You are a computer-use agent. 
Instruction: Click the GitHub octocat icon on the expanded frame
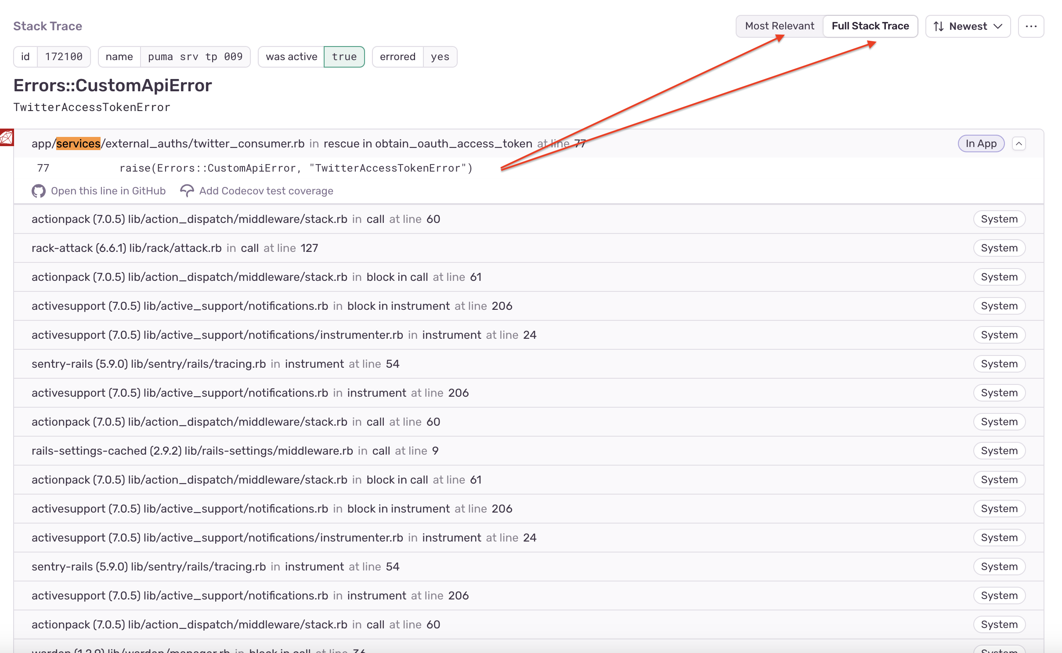[x=38, y=191]
